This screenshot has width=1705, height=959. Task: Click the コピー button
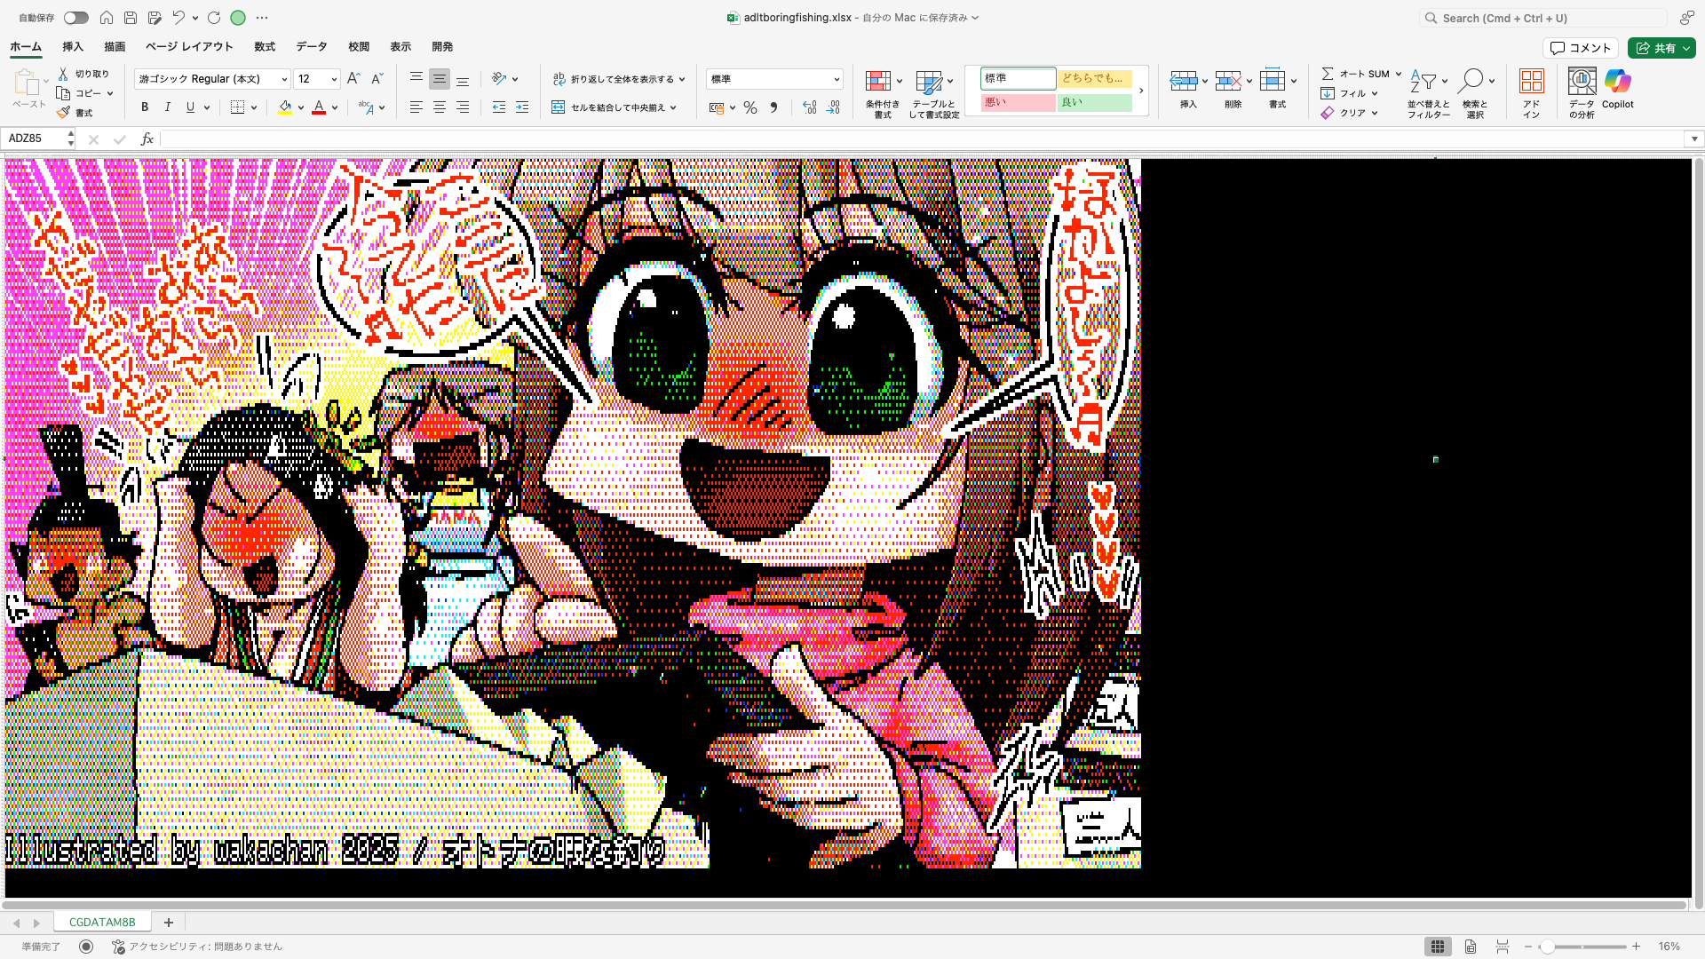point(79,93)
